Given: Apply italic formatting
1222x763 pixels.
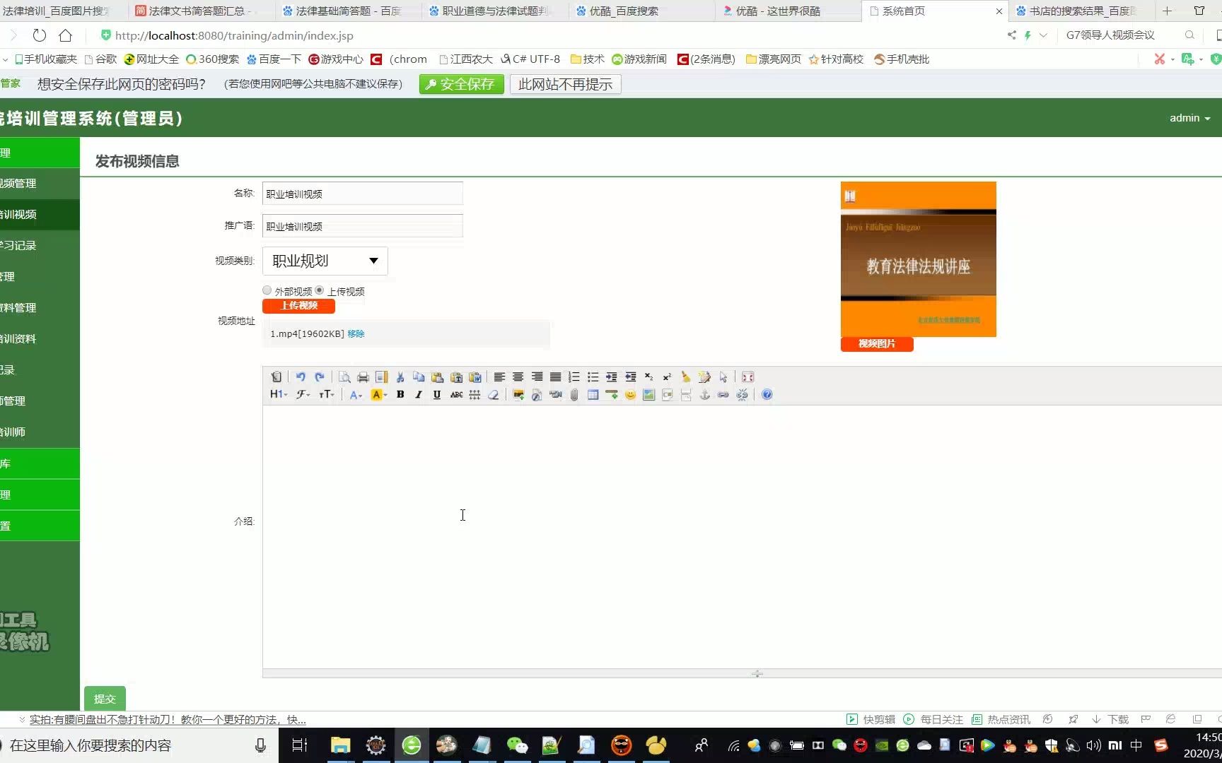Looking at the screenshot, I should click(x=418, y=394).
